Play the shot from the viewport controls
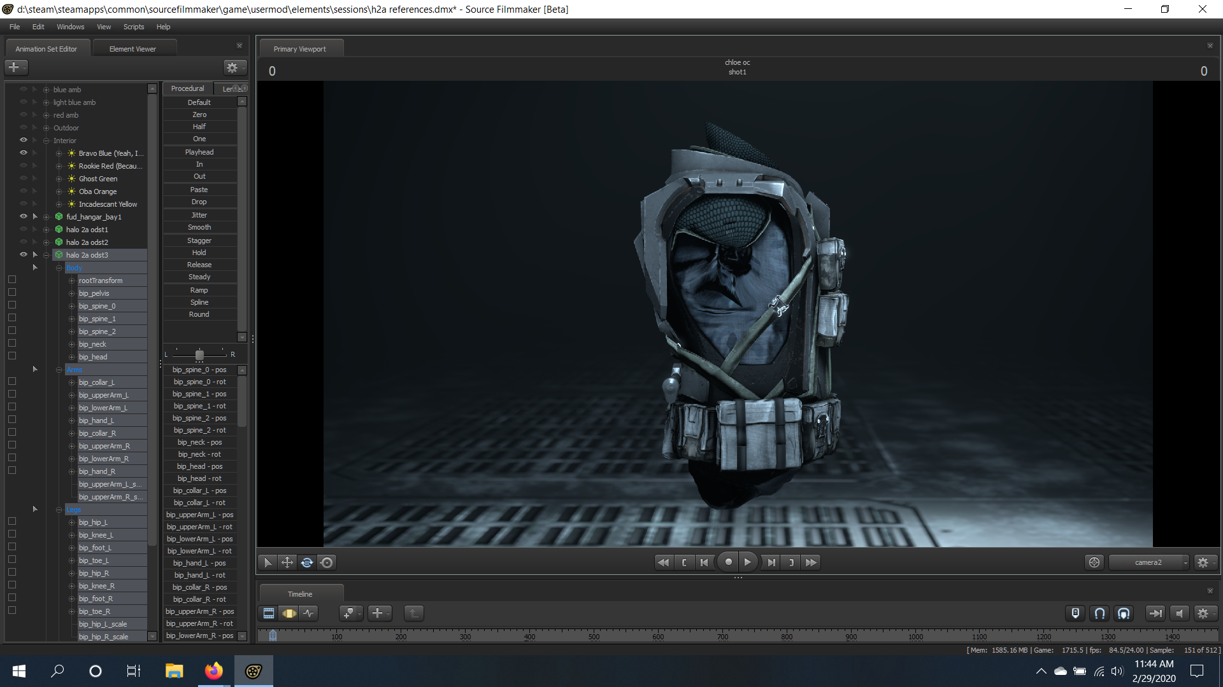 point(748,562)
